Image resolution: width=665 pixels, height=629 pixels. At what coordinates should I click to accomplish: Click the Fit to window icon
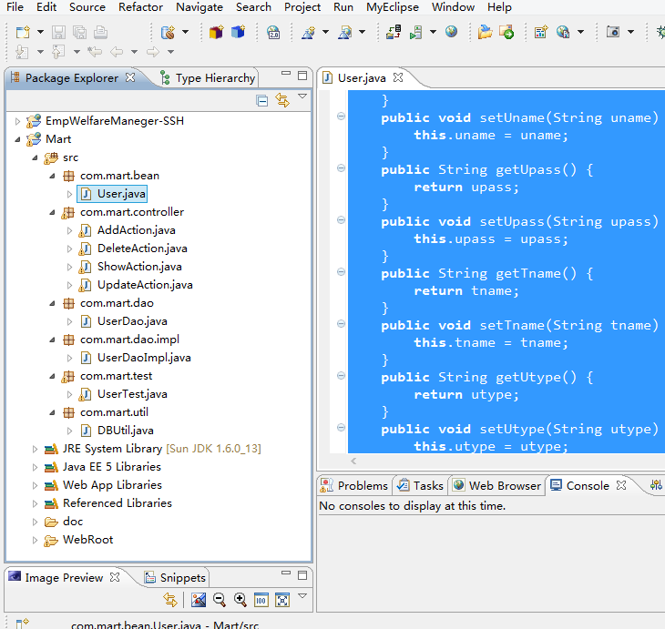pyautogui.click(x=282, y=600)
